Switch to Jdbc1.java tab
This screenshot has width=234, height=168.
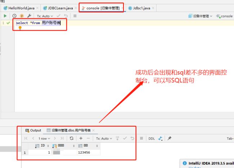pyautogui.click(x=141, y=8)
